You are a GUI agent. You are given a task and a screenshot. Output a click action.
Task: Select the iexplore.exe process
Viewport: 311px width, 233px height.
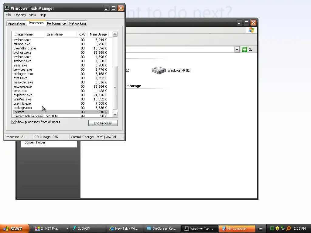[61, 86]
